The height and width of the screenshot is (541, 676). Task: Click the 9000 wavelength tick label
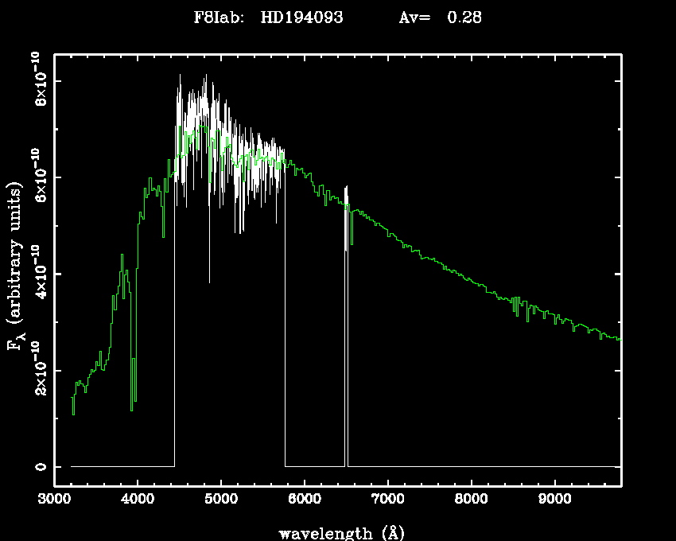coord(554,500)
